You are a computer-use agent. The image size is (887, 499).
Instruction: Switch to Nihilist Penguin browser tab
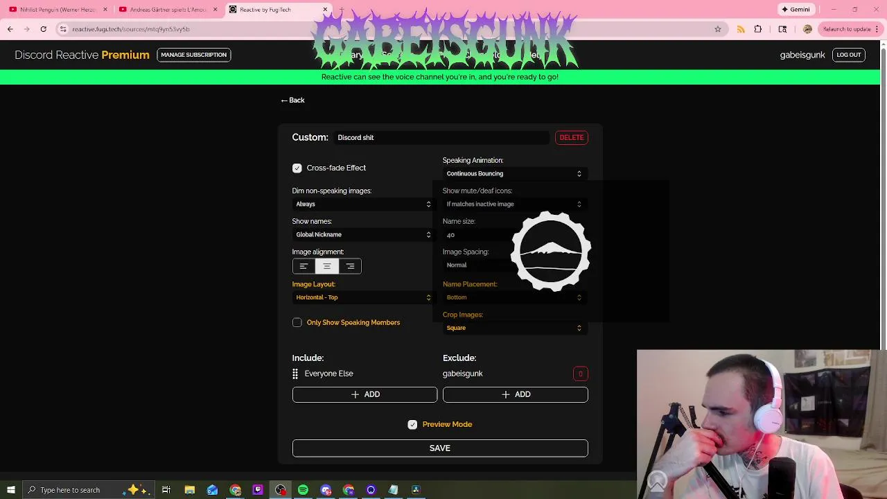pos(57,10)
